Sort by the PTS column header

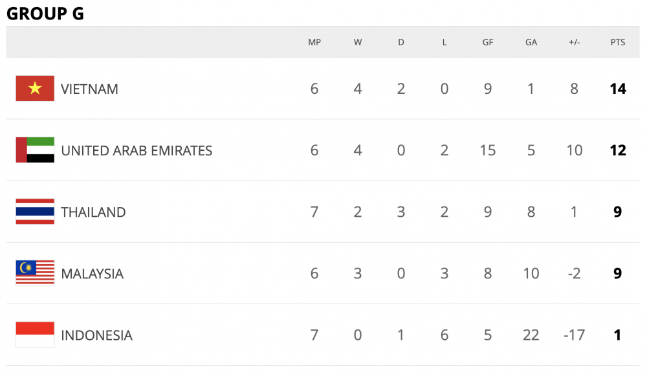click(618, 42)
